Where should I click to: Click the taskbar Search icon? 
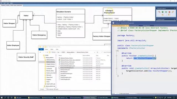click(x=5, y=98)
